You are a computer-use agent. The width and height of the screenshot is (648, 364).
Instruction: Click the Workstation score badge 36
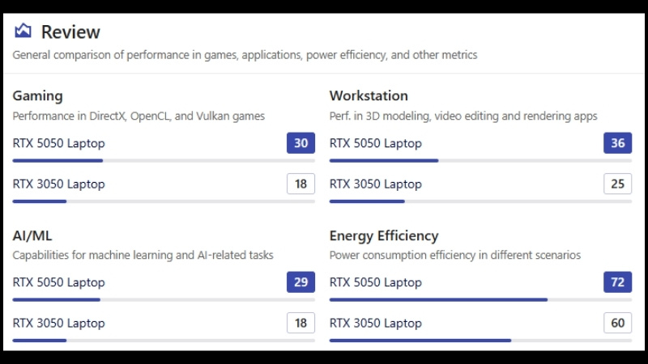618,143
